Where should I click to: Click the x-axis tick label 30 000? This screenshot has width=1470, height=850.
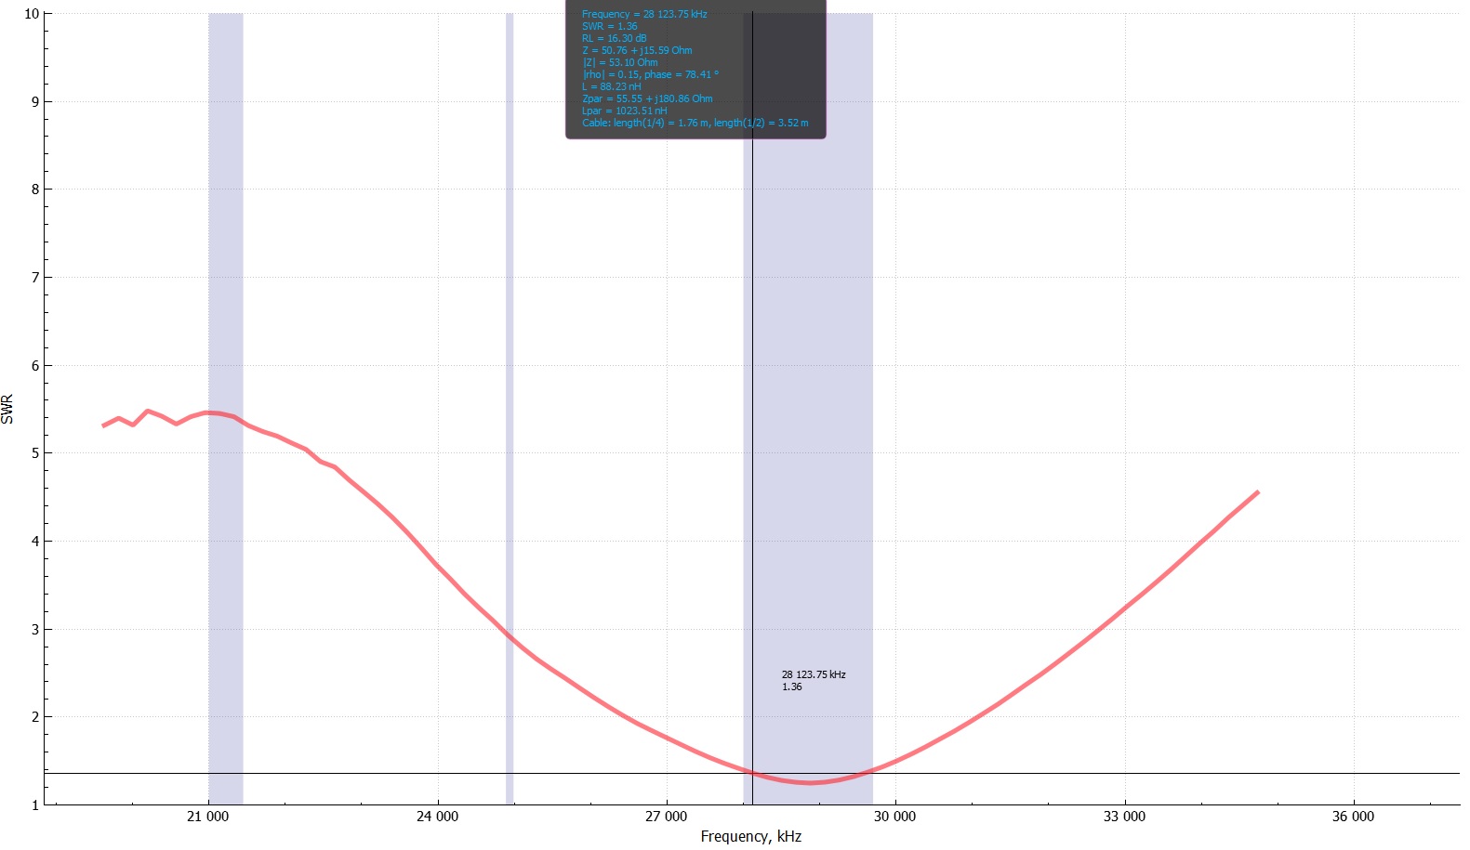tap(894, 817)
